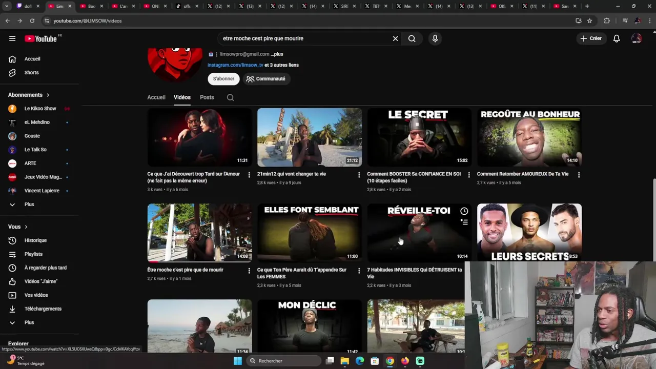Open options for 'Être moche c'est pire que de mourir'
This screenshot has width=656, height=369.
249,271
